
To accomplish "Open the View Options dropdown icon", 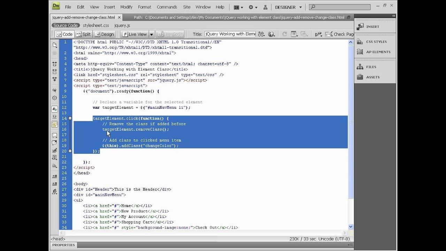I will 294,34.
